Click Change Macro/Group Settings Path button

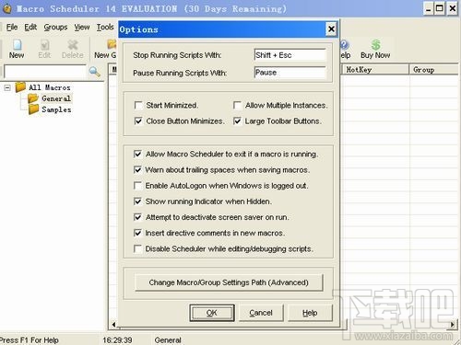point(229,282)
